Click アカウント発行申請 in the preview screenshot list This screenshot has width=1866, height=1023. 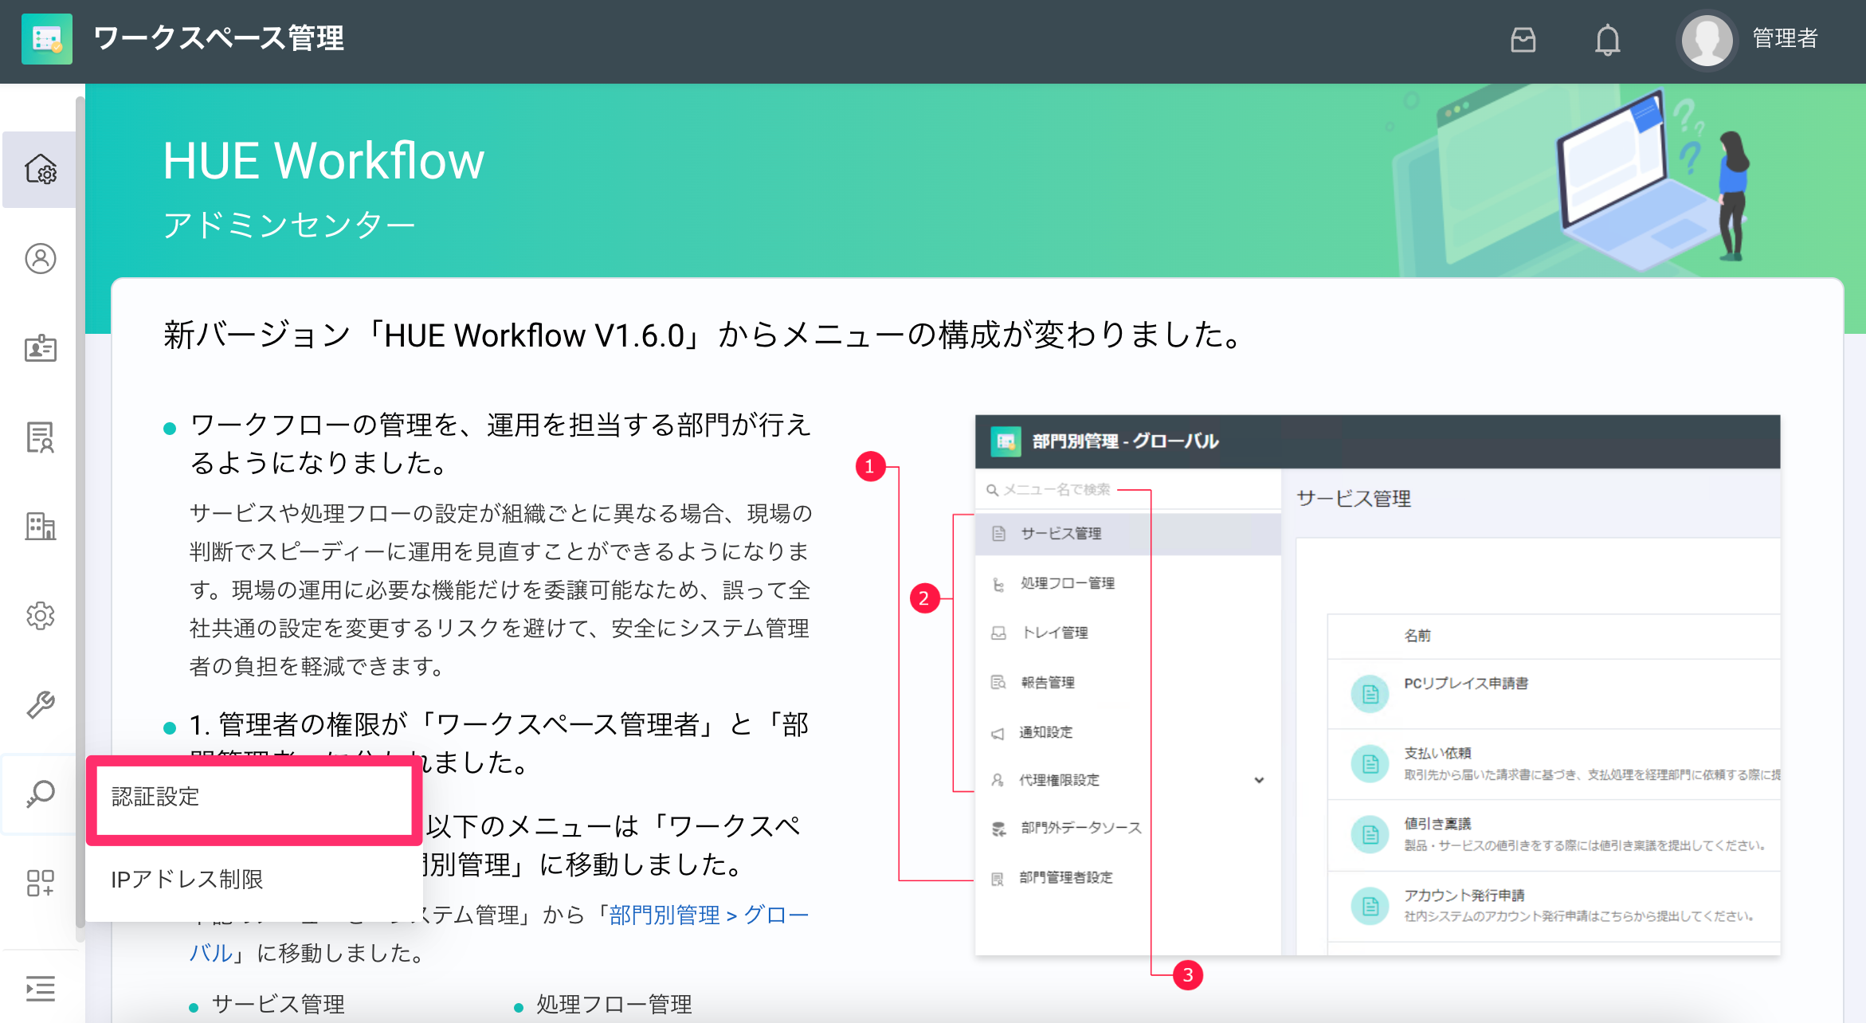[x=1464, y=895]
